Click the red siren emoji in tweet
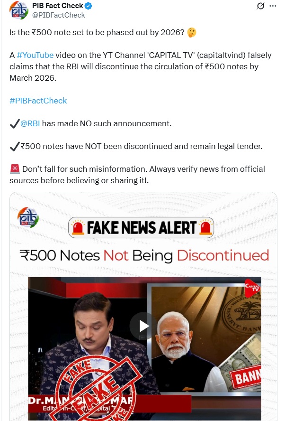Viewport: 285px width, 421px height. point(15,169)
